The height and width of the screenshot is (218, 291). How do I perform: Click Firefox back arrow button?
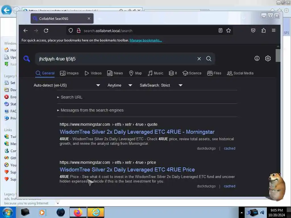26,31
